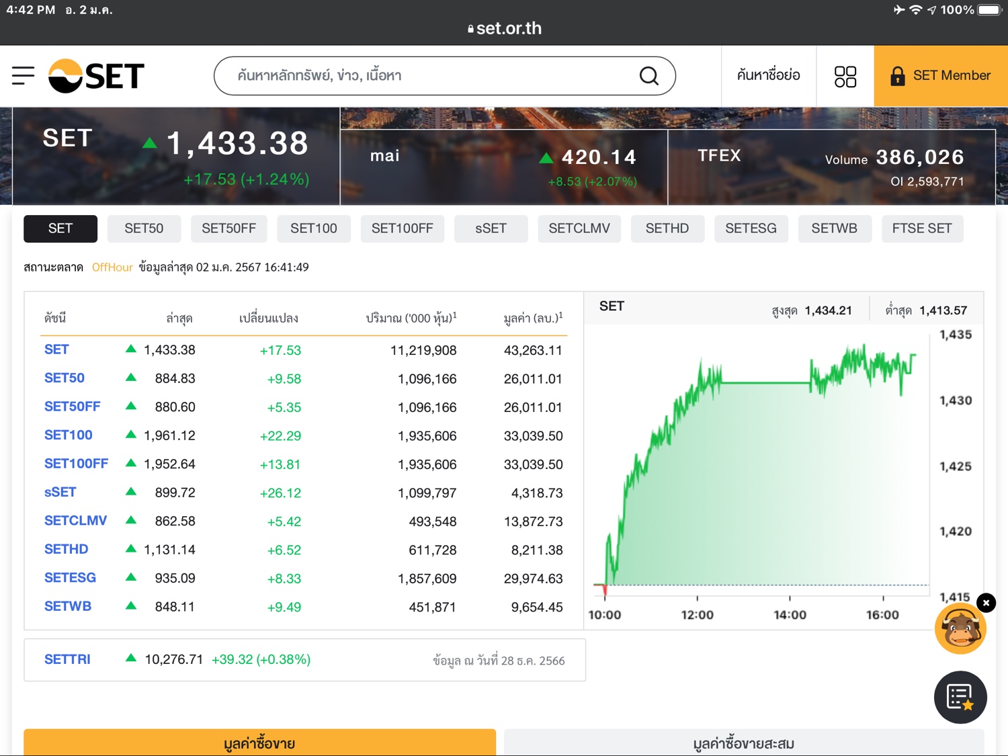Click the SETWB volume 451,871 cell
Screen dimensions: 1008x756
(x=433, y=607)
